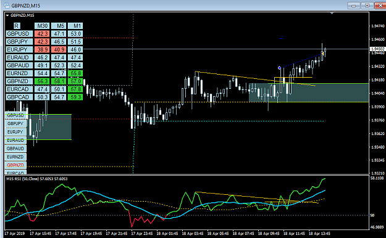
Task: Click EURNZD M1 green value 55.8
Action: click(75, 73)
